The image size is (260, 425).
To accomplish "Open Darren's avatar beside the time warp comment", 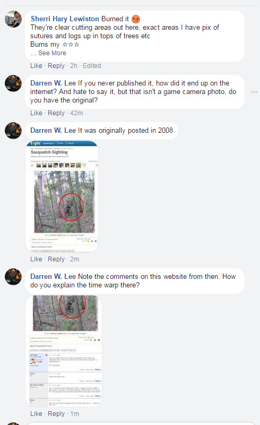I will (13, 277).
